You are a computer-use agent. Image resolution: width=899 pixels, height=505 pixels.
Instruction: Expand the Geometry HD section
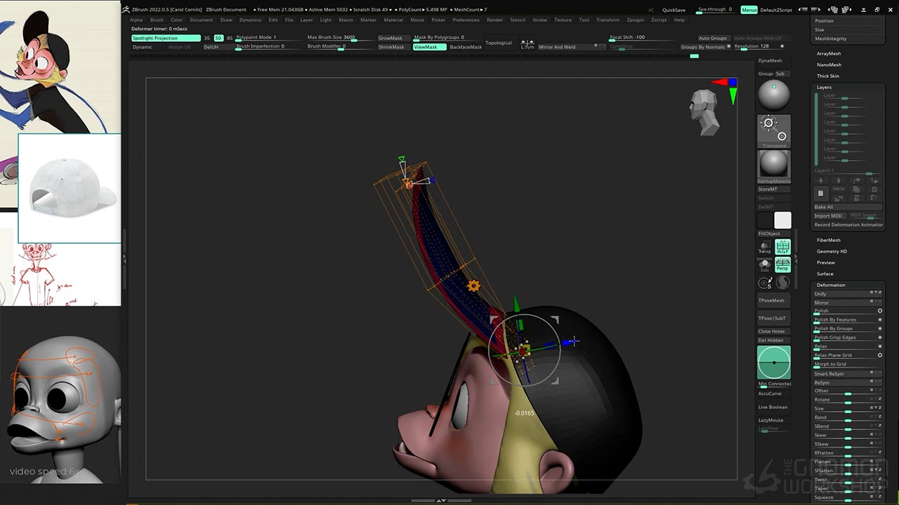832,251
